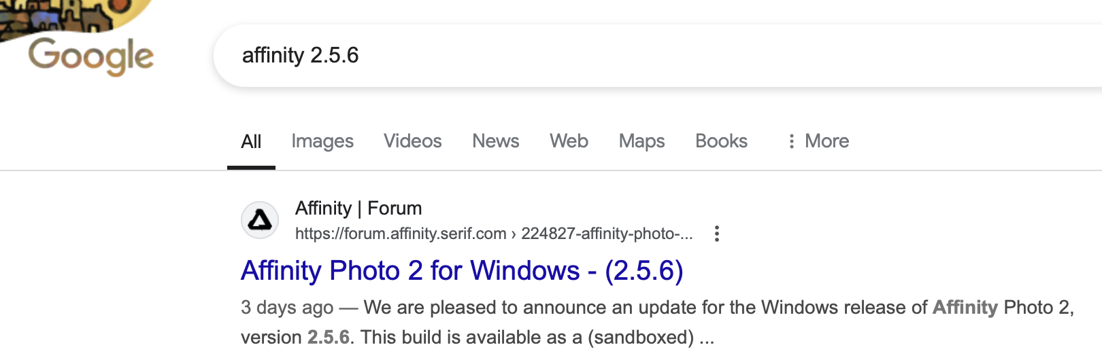Select the All results tab
This screenshot has height=364, width=1102.
coord(251,141)
